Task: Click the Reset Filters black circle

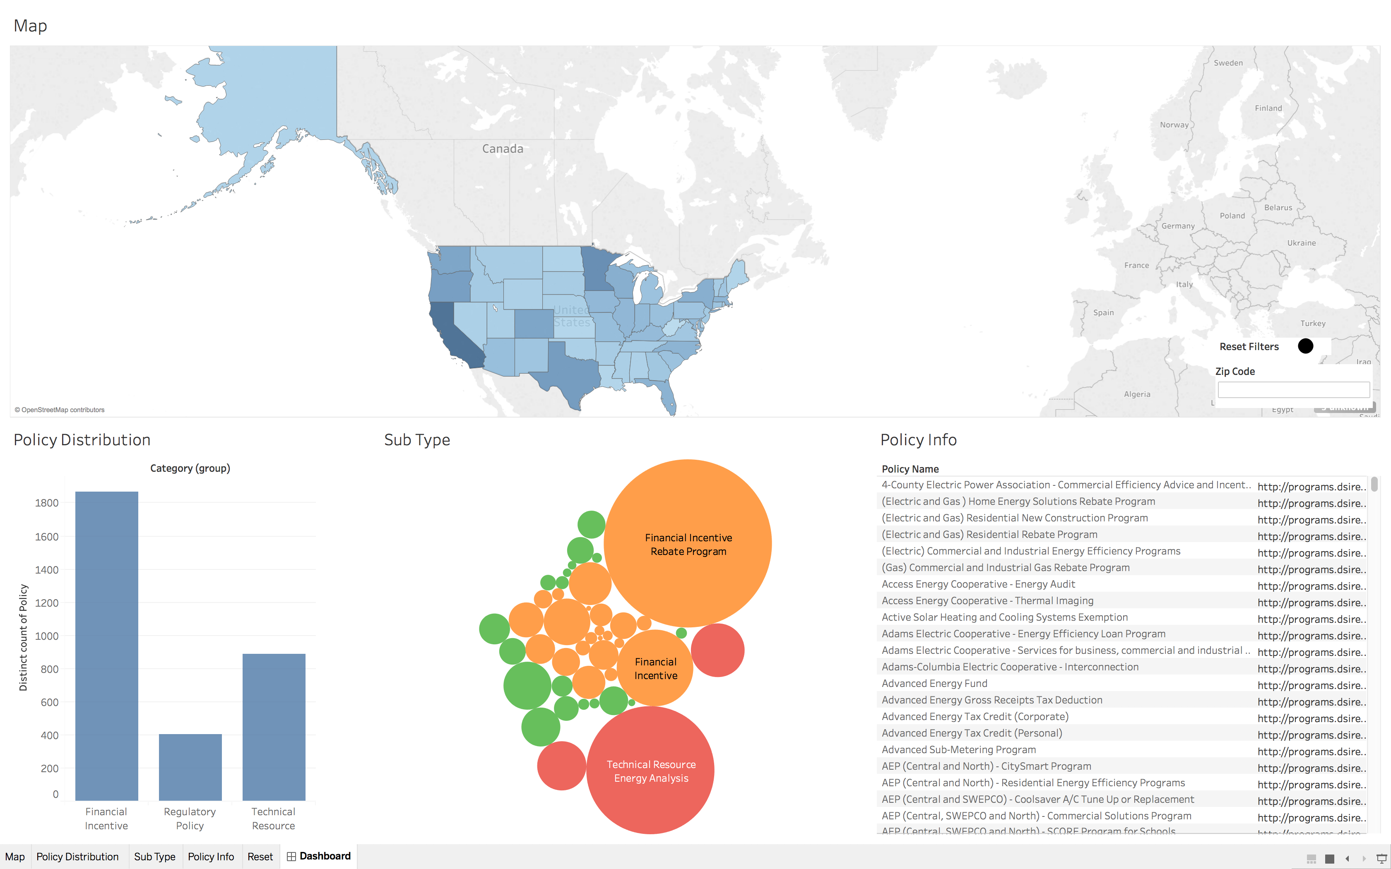Action: click(1305, 346)
